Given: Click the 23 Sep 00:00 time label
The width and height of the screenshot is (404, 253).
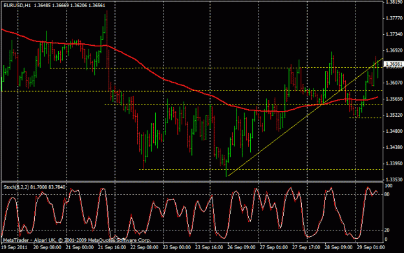Looking at the screenshot, I should point(176,247).
